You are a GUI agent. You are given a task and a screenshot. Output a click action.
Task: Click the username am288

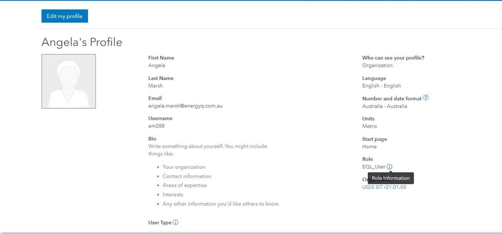[156, 126]
